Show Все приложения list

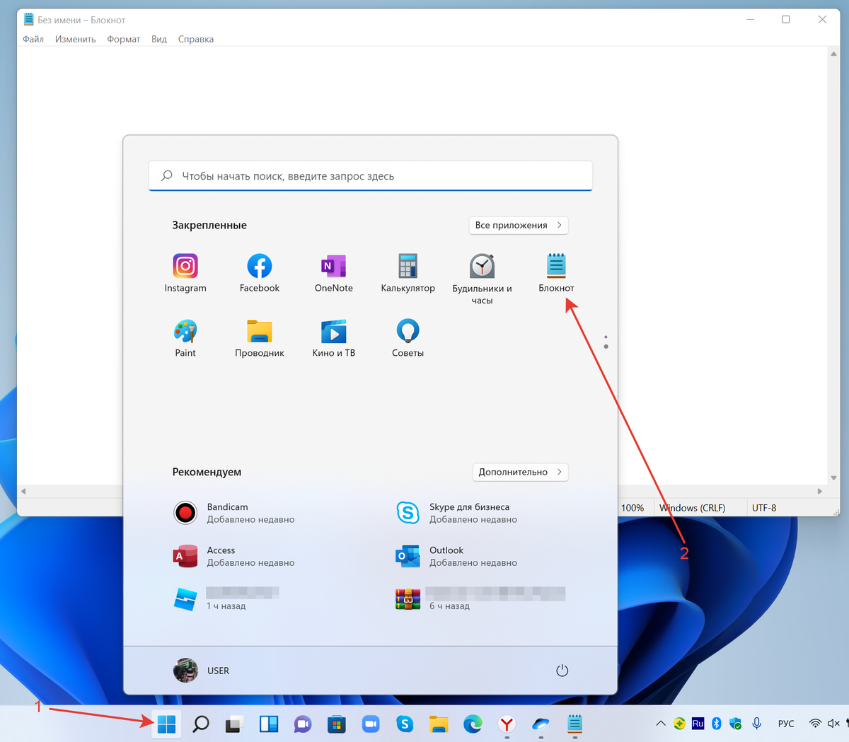[519, 225]
